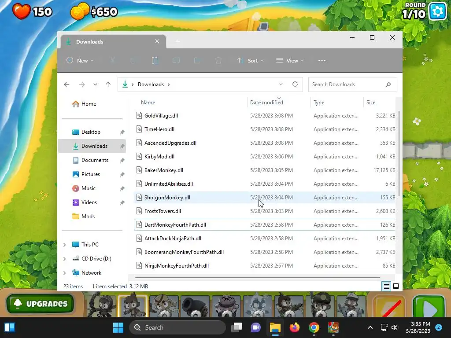
Task: Open game settings gear icon
Action: click(437, 11)
